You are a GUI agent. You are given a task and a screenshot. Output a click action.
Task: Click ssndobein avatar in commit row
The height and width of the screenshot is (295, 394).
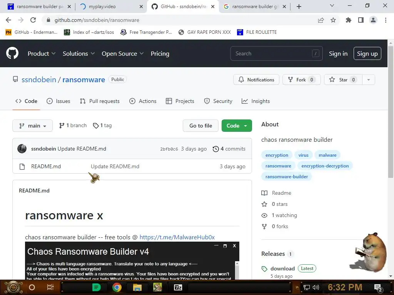click(x=22, y=149)
